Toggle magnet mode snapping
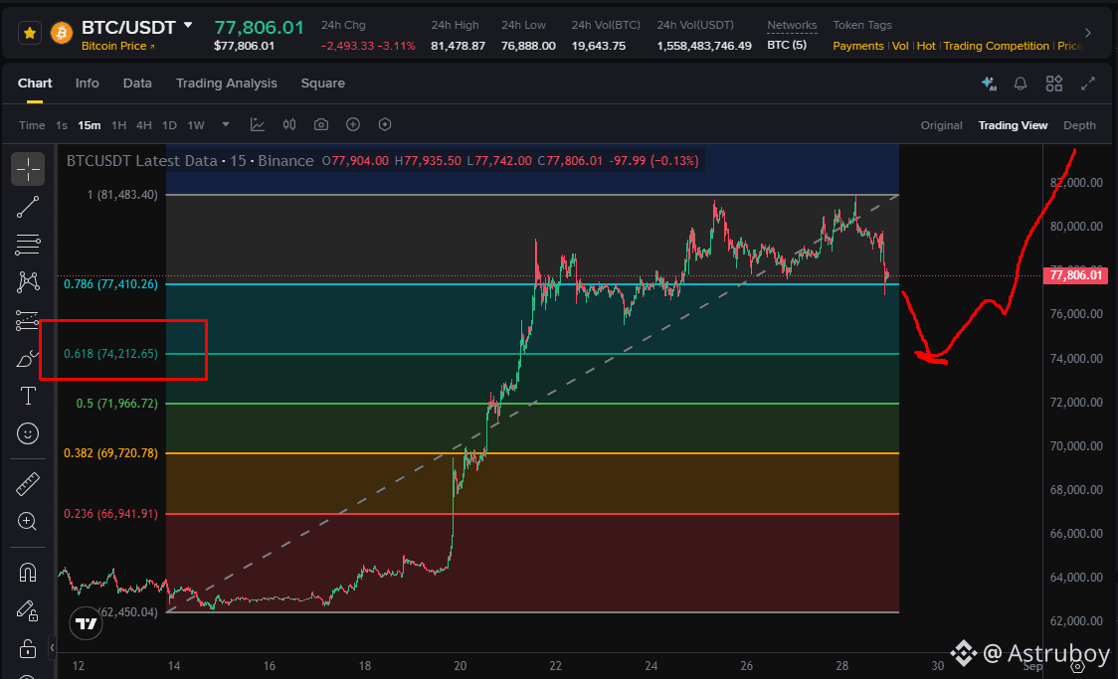This screenshot has height=679, width=1118. (28, 573)
